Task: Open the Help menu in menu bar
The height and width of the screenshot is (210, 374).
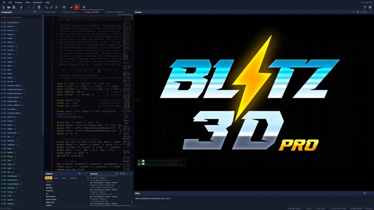Action: point(47,2)
